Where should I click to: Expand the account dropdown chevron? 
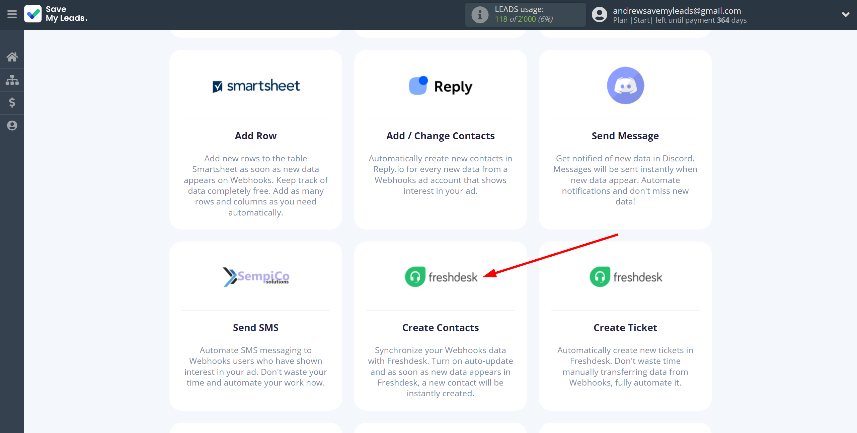coord(846,14)
